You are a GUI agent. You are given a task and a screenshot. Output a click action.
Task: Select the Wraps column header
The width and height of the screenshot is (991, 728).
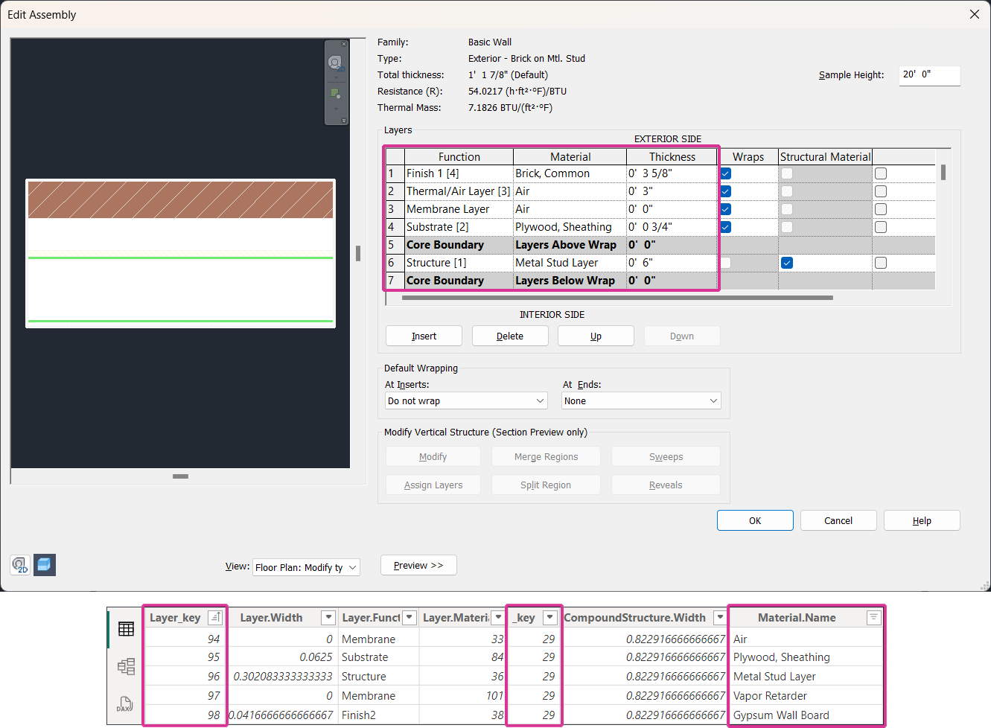748,156
